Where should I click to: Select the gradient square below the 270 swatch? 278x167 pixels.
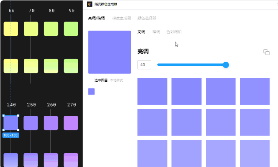click(71, 160)
